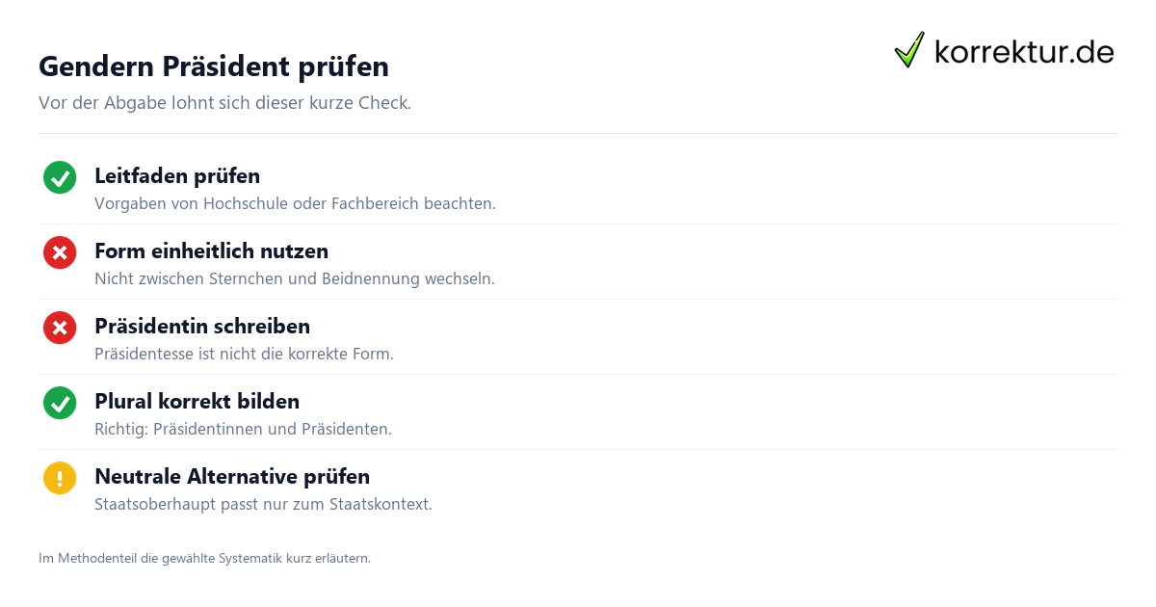Click footer note about Methodenteil Systematik
The image size is (1156, 607).
click(204, 559)
